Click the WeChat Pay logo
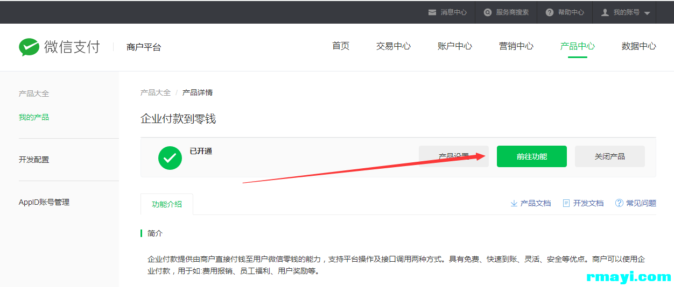The height and width of the screenshot is (287, 674). (x=59, y=47)
